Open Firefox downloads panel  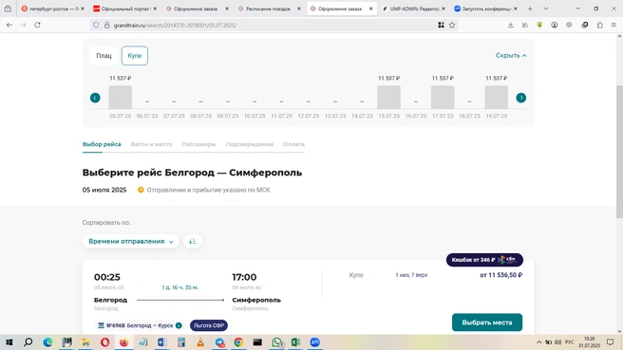pos(511,25)
